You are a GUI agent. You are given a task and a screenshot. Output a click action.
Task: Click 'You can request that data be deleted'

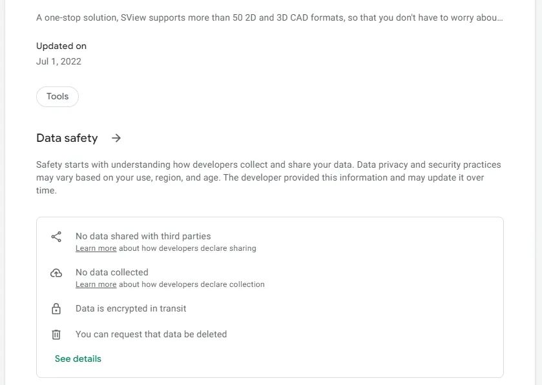[151, 335]
